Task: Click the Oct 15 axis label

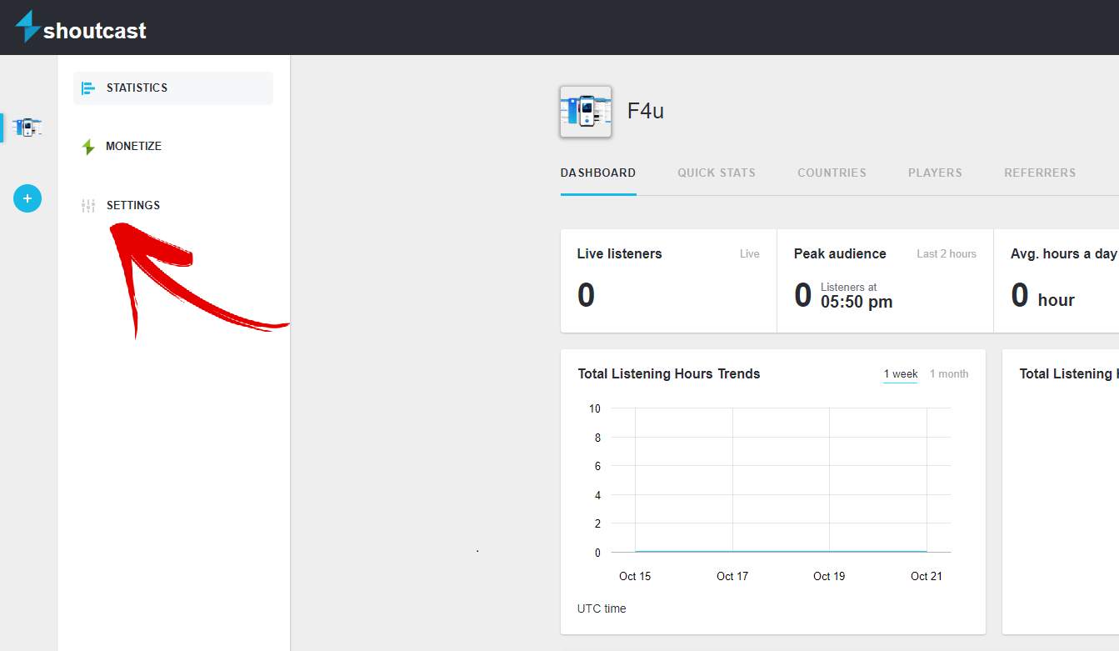Action: click(635, 577)
